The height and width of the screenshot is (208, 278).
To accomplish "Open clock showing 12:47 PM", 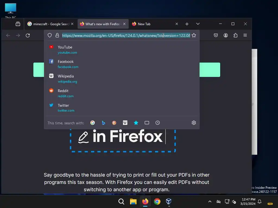I will [248, 201].
